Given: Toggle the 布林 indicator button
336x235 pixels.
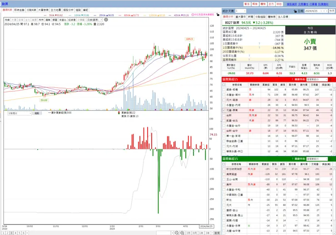Looking at the screenshot, I should click(x=41, y=20).
